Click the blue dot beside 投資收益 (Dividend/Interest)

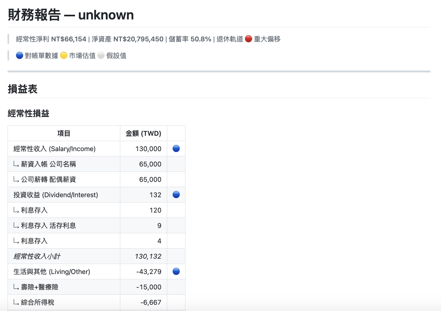point(176,194)
